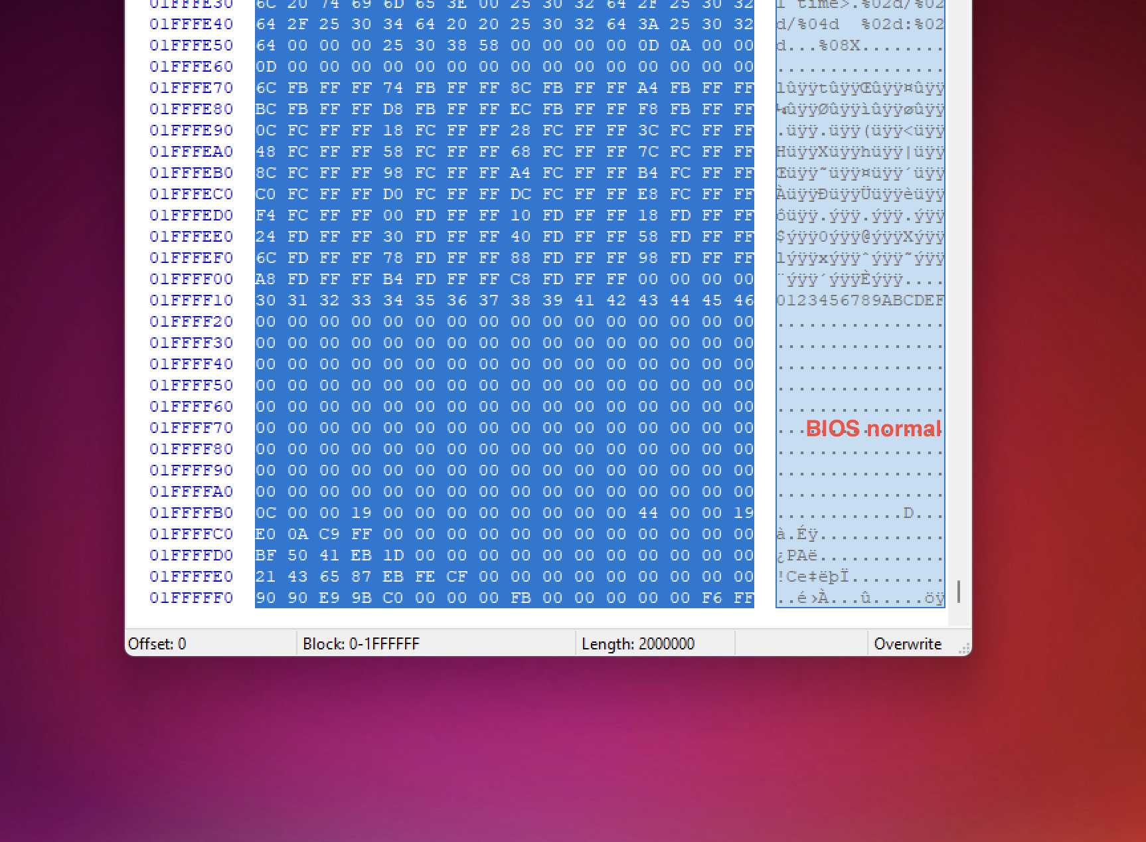Click window resize grip in status bar

click(964, 649)
